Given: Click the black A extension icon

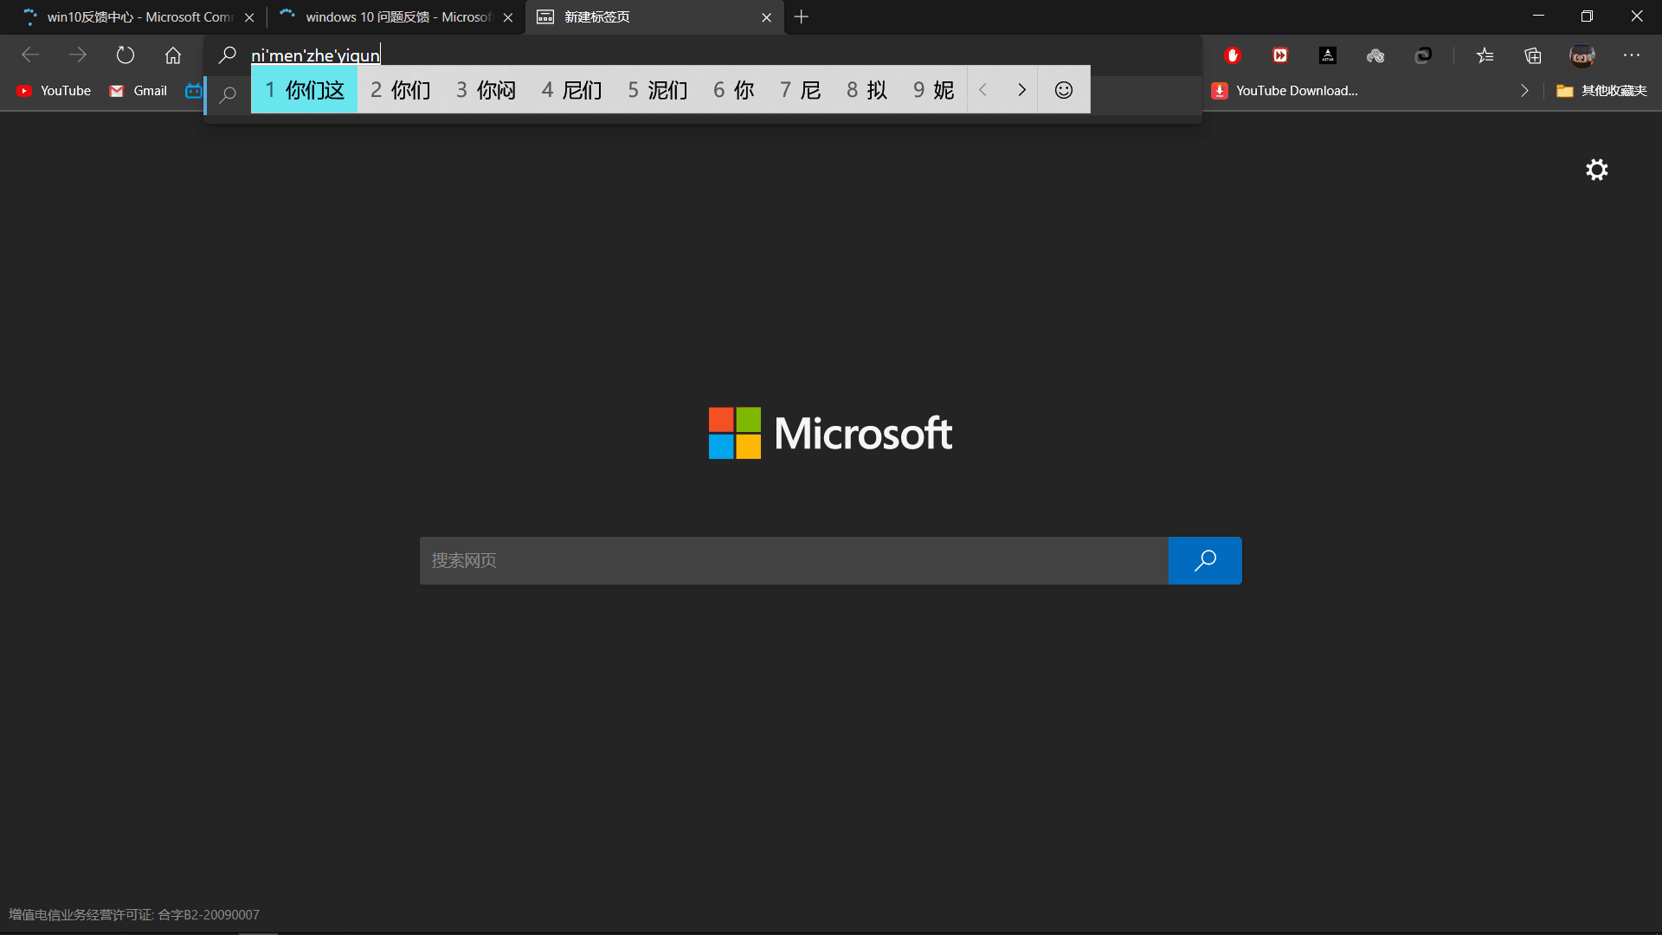Looking at the screenshot, I should [1328, 55].
